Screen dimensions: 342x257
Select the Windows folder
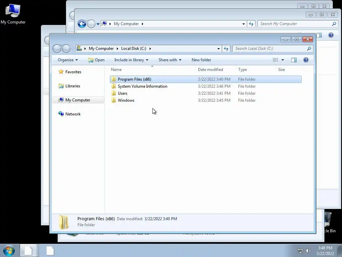[206, 100]
